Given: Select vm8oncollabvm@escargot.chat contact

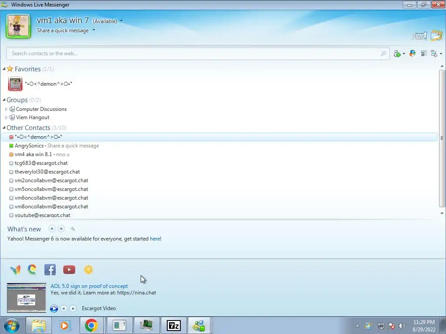Looking at the screenshot, I should click(x=51, y=207).
